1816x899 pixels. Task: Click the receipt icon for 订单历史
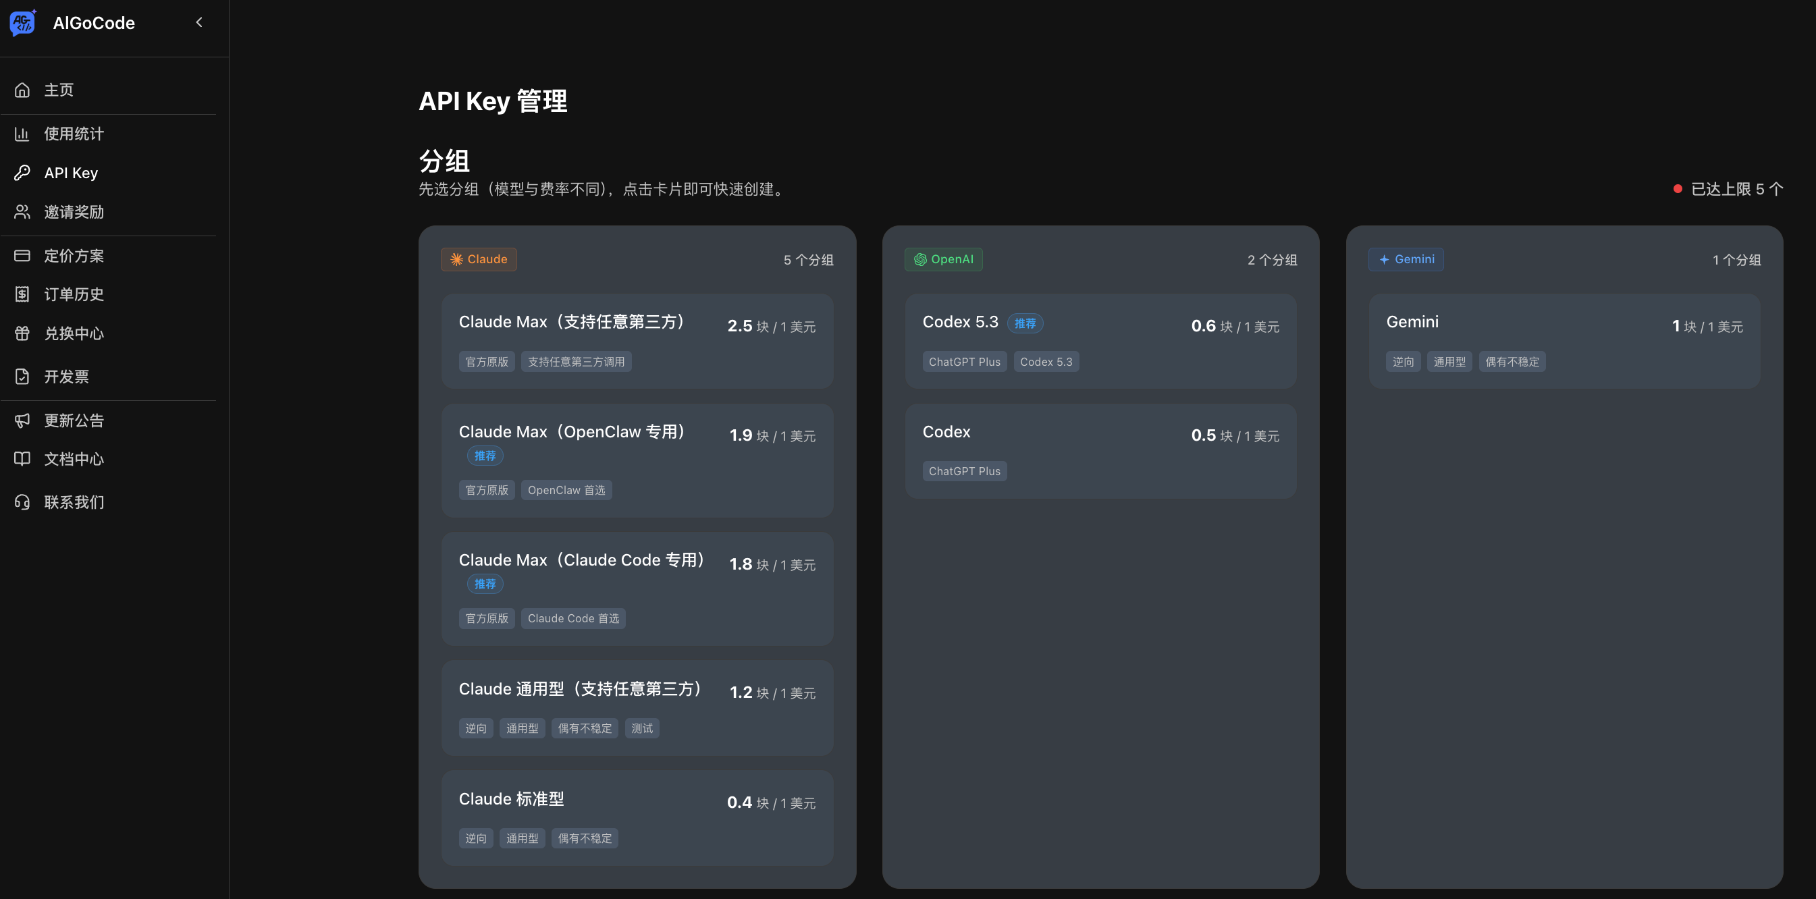22,294
